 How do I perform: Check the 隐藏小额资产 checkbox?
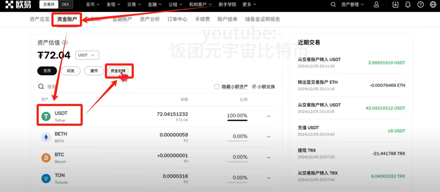[x=217, y=87]
